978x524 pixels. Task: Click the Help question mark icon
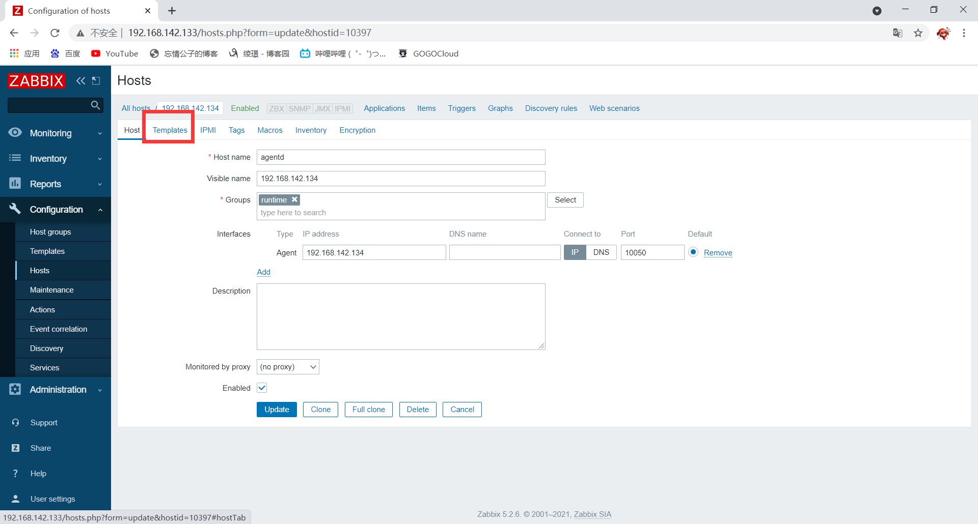click(16, 473)
